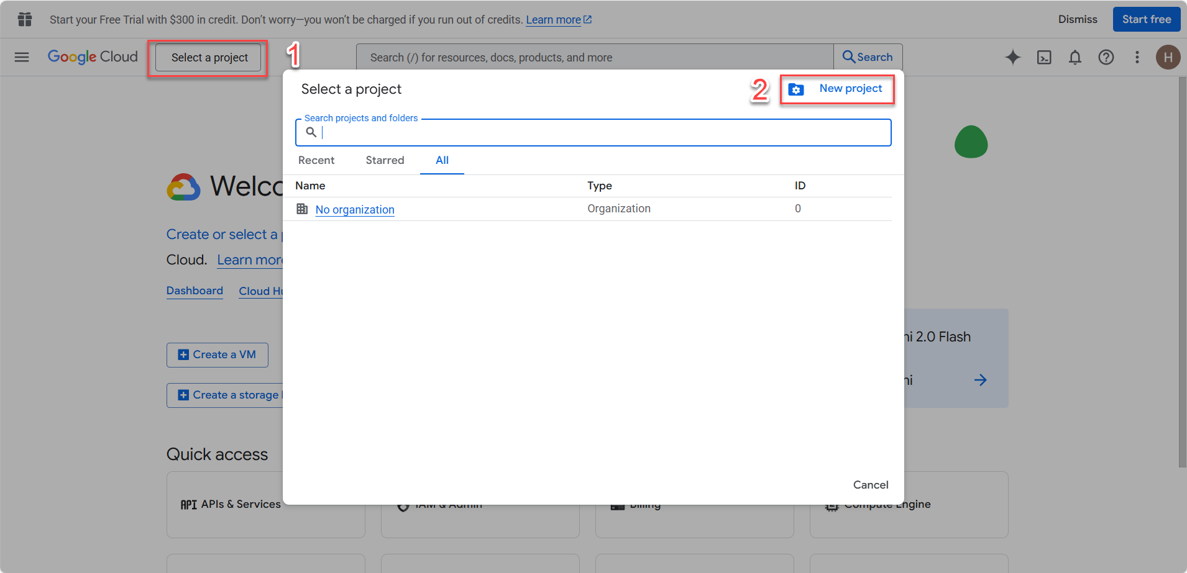1187x573 pixels.
Task: Open the notifications bell
Action: coord(1075,57)
